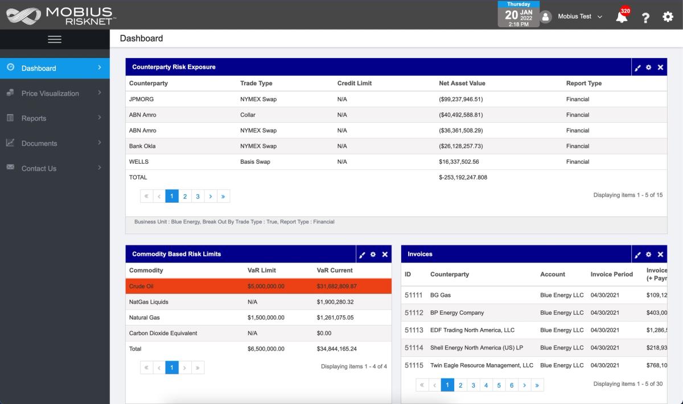Open the notifications bell with 320 alerts
Screen dimensions: 683x404
point(622,17)
